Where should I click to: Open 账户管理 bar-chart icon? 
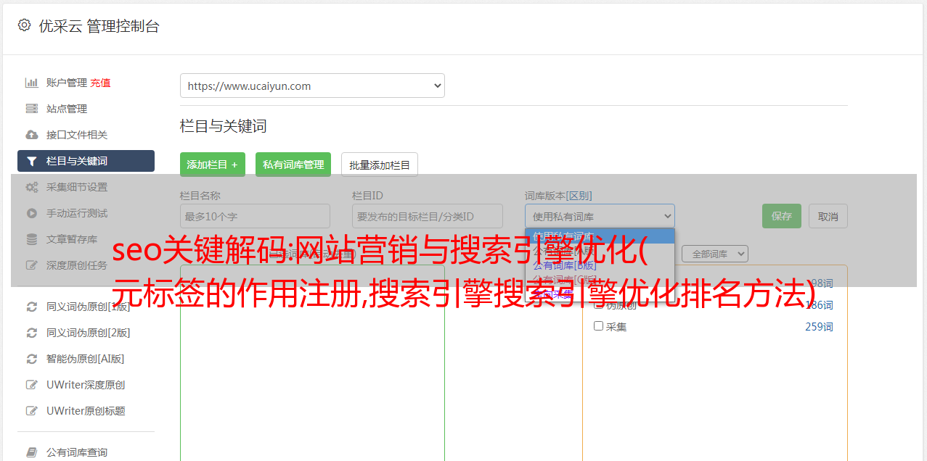pos(32,83)
